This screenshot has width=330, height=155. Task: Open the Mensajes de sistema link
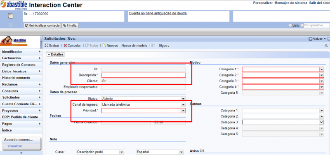coord(291,3)
